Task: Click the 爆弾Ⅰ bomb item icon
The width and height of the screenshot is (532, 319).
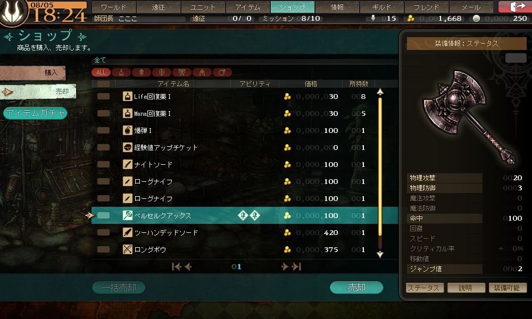Action: (127, 130)
